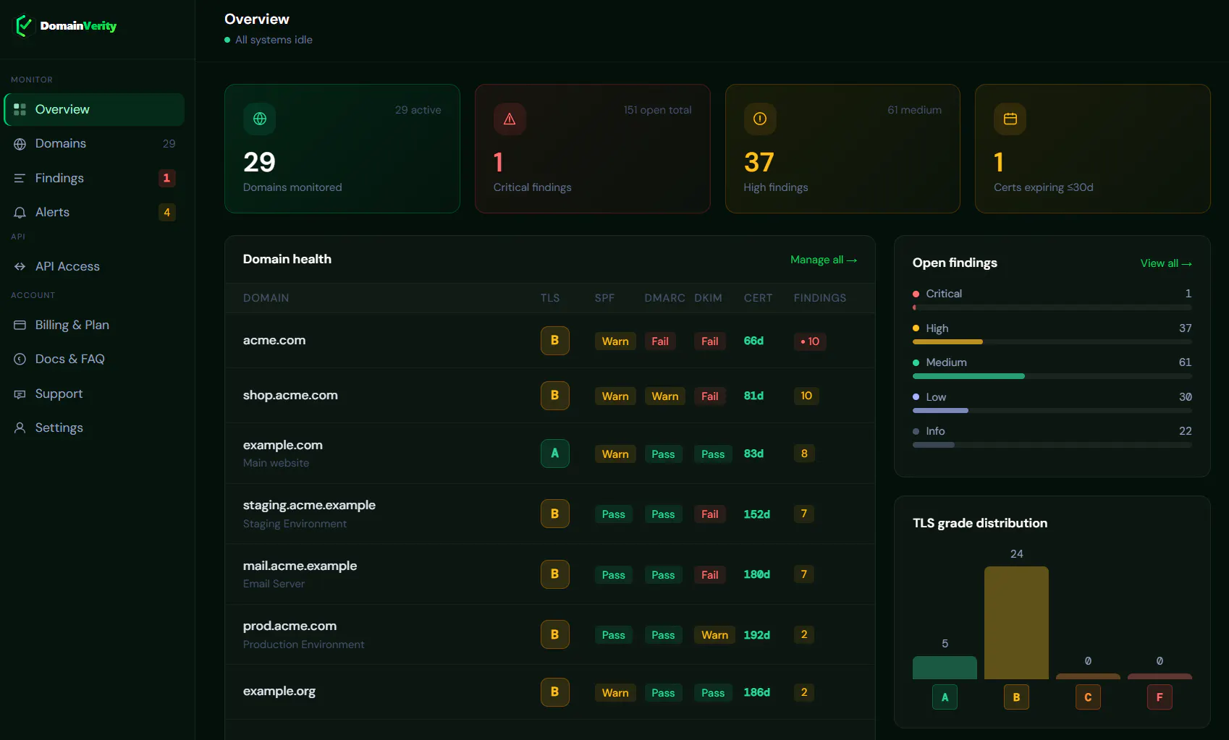Click the SPF Warn badge for example.org

tap(615, 693)
